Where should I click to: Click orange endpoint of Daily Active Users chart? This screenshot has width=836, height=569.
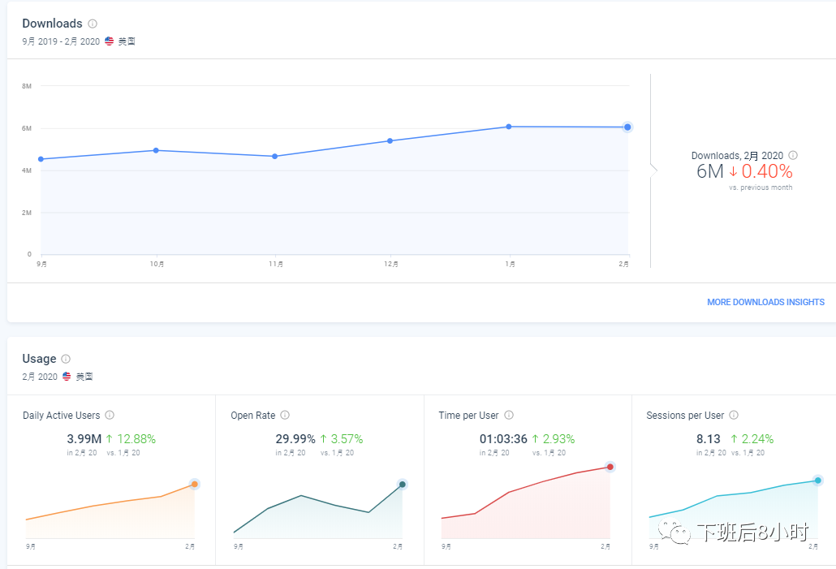point(194,485)
